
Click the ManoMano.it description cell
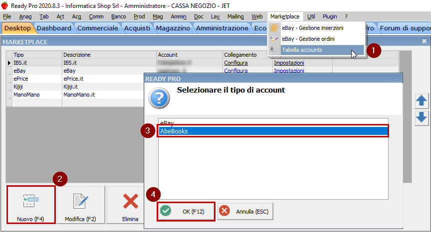click(x=103, y=95)
